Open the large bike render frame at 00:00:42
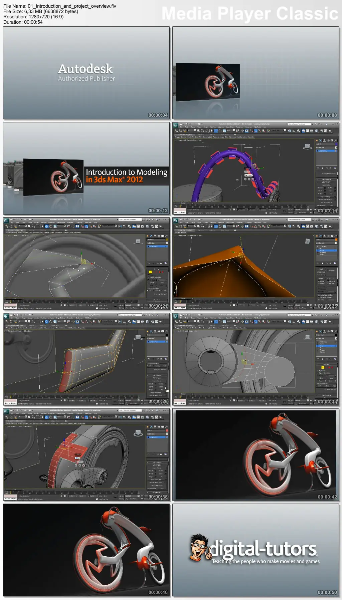The height and width of the screenshot is (600, 342). [x=256, y=455]
